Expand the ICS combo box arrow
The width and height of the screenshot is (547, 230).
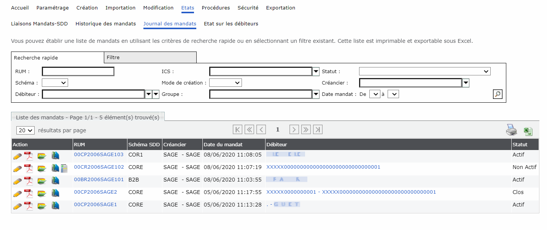[316, 71]
